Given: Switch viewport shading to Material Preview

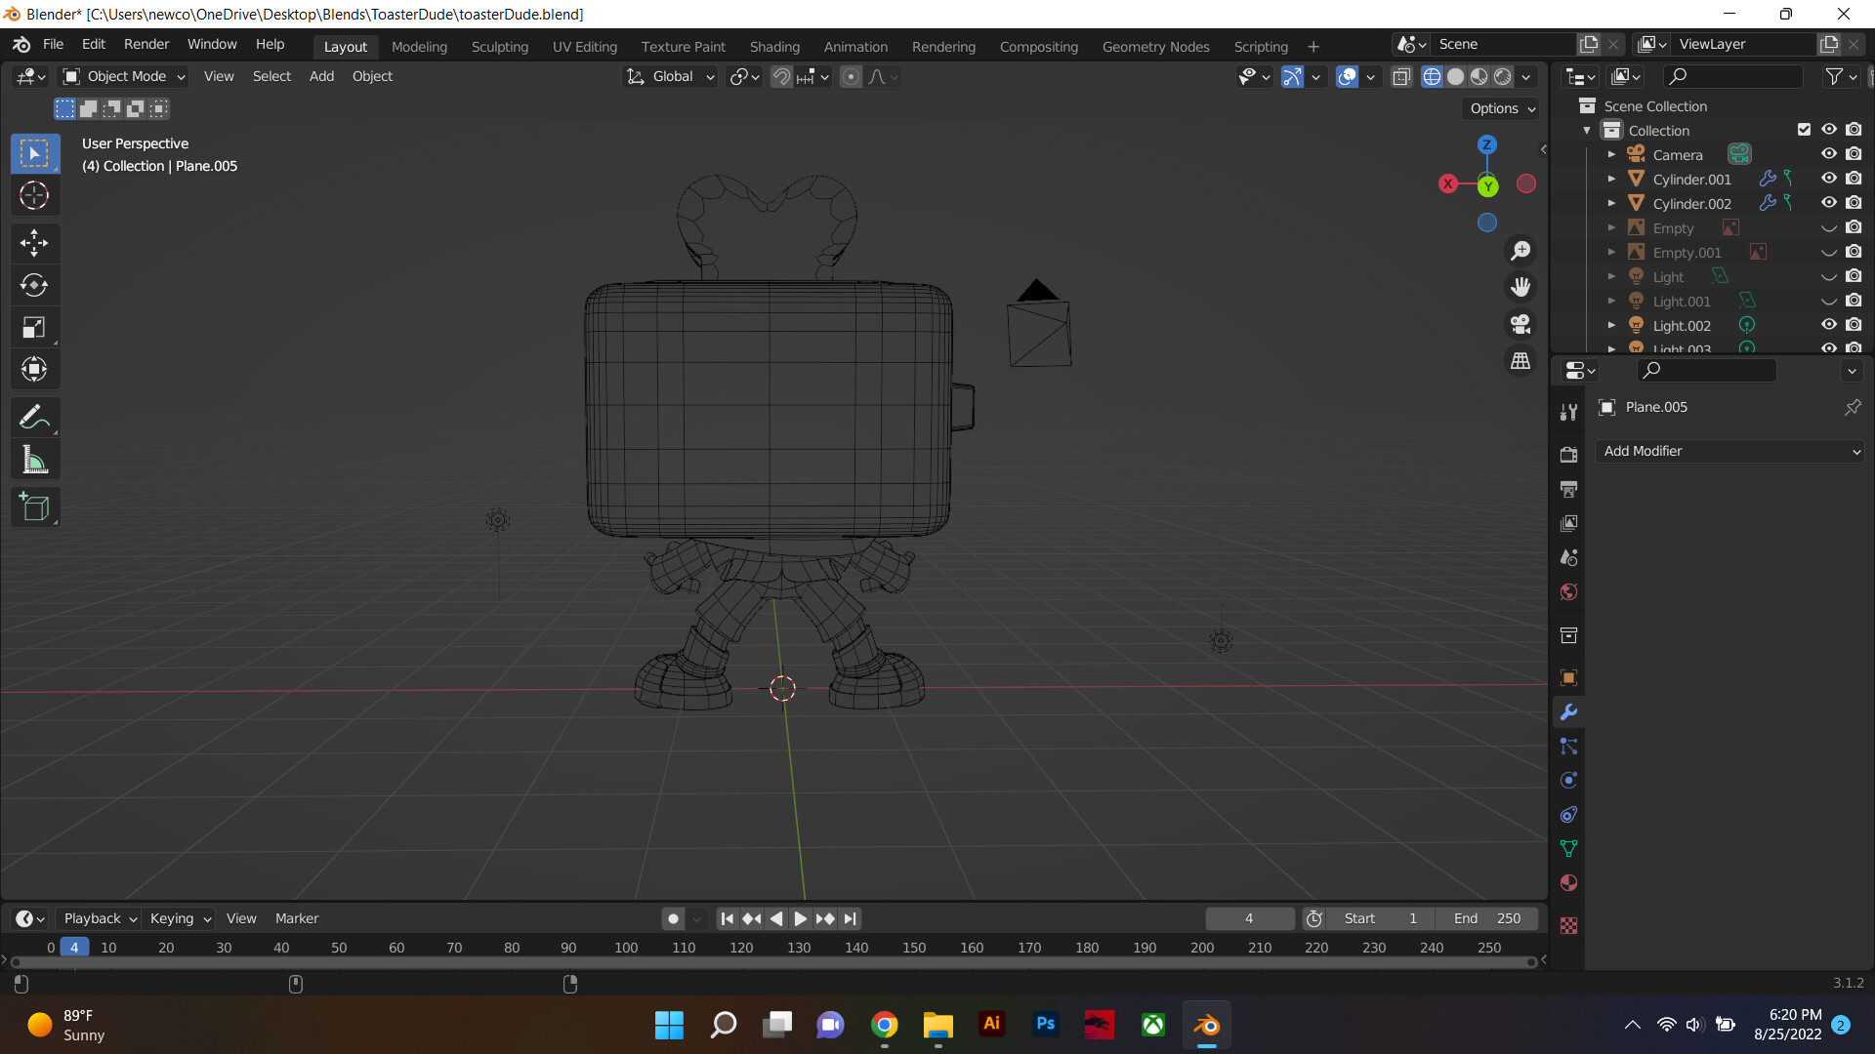Looking at the screenshot, I should coord(1479,76).
